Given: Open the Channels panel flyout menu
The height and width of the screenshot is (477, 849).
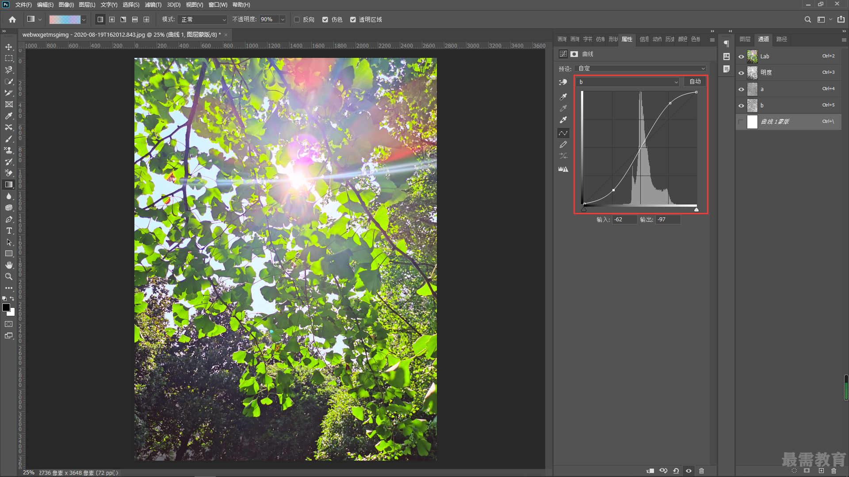Looking at the screenshot, I should click(x=844, y=40).
